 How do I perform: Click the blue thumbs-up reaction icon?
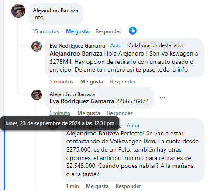133,31
